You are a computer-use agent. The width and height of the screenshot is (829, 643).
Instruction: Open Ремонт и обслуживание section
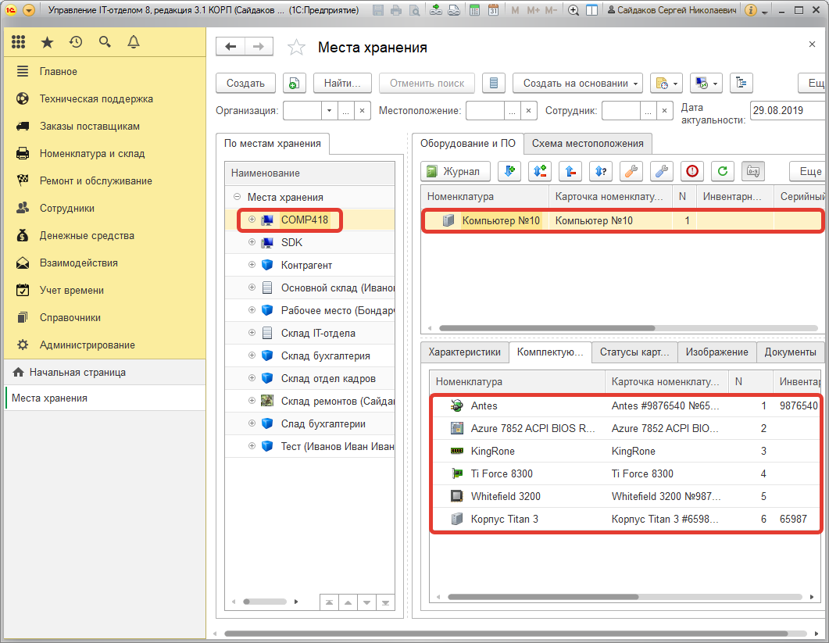pyautogui.click(x=95, y=180)
